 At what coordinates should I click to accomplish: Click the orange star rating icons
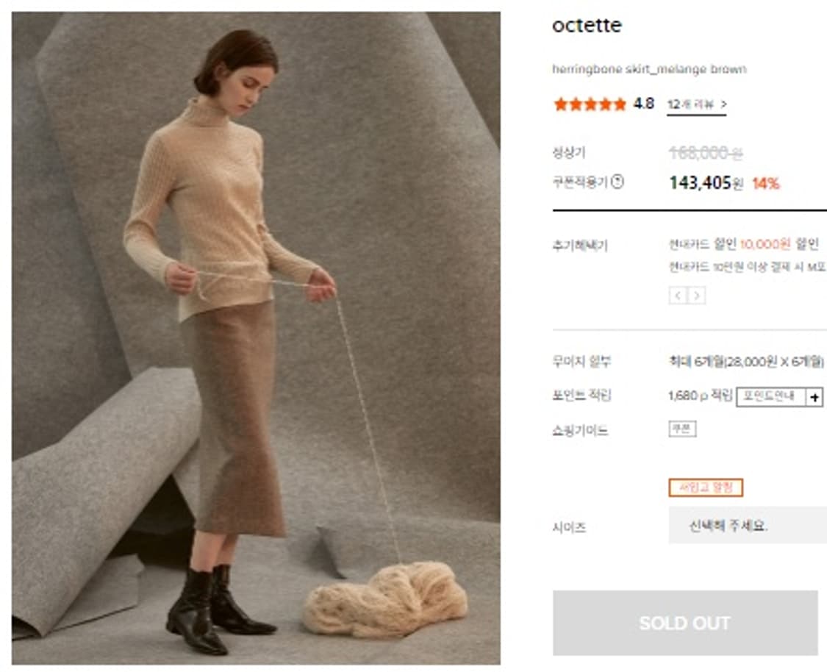tap(590, 104)
